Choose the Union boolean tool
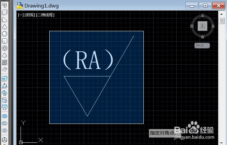This screenshot has width=227, height=145. click(5, 116)
